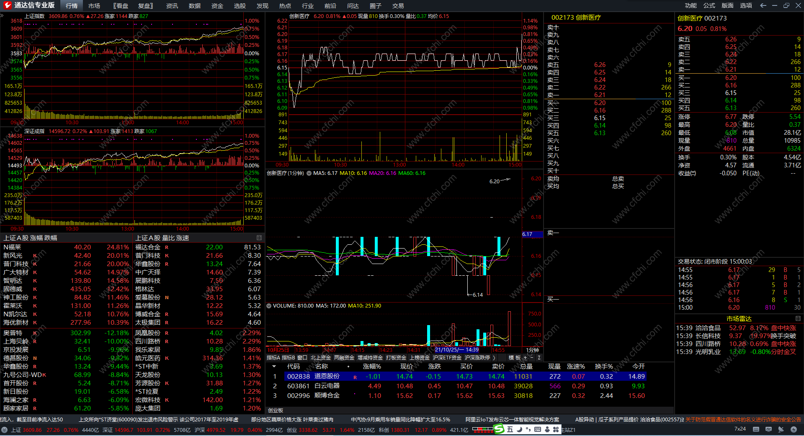Select the 白云电器 row in the table

[457, 386]
